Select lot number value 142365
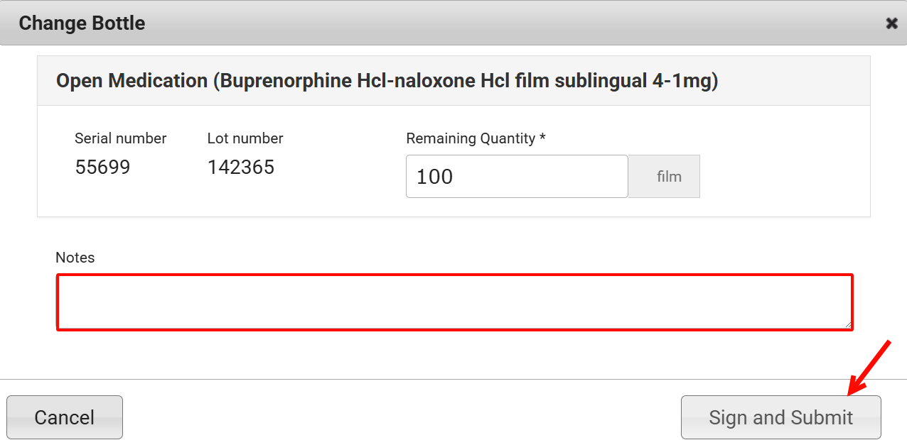The image size is (907, 440). (x=240, y=167)
